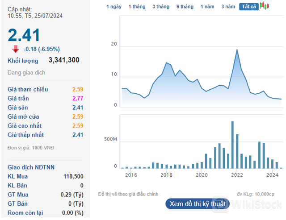Show the '3 tháng' chart period
Image resolution: width=286 pixels, height=220 pixels.
(x=160, y=7)
